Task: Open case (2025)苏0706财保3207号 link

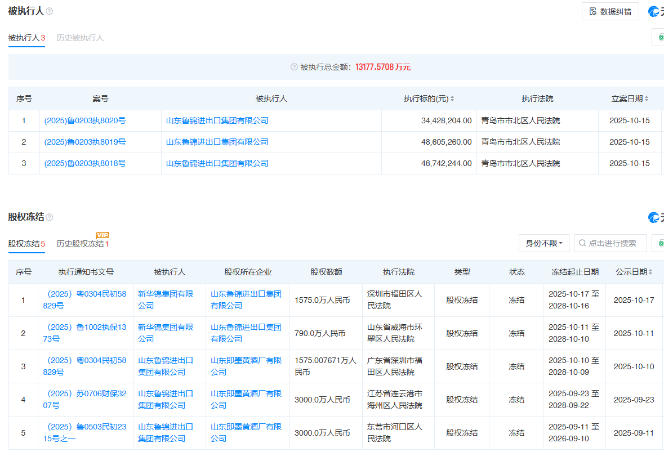Action: [x=84, y=400]
